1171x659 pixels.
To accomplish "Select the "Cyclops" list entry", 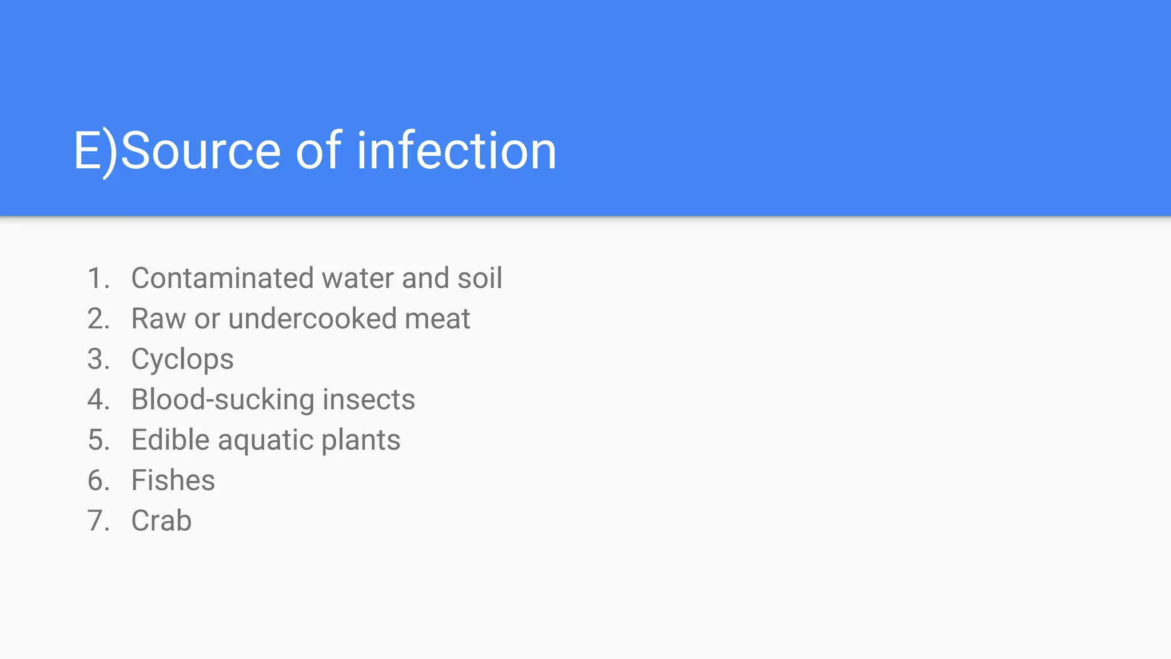I will coord(182,360).
